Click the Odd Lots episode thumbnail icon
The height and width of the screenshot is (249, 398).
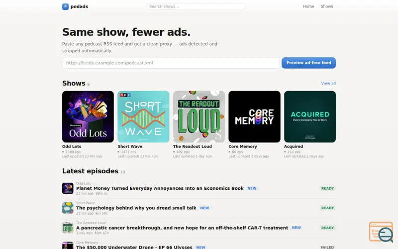pos(68,188)
